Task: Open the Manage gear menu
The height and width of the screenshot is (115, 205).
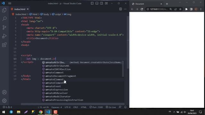Action: pos(4,101)
